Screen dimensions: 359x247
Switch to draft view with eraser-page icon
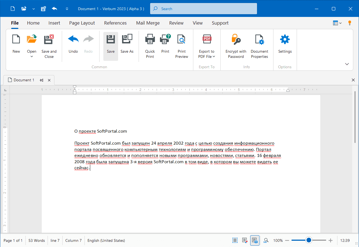pyautogui.click(x=245, y=240)
